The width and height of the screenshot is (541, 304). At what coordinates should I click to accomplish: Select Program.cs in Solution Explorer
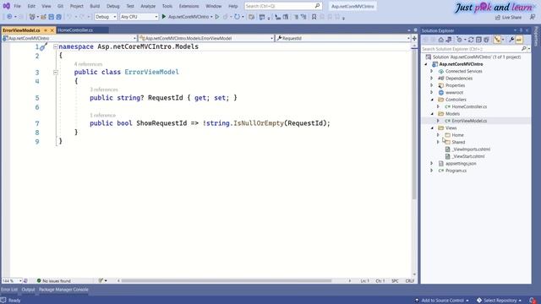(456, 171)
